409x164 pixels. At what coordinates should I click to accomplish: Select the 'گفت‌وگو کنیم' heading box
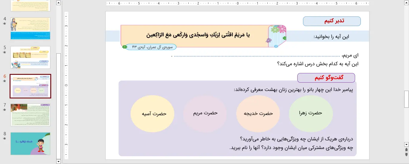[x=326, y=78]
